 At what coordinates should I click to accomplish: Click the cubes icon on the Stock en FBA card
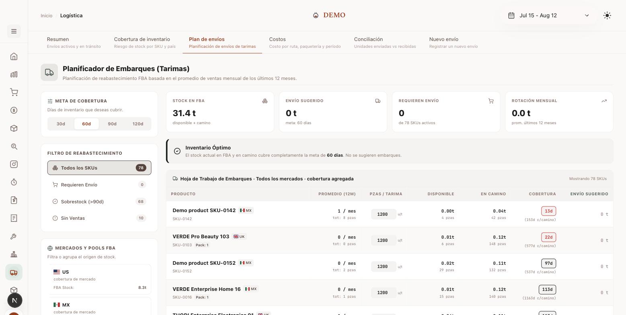coord(265,101)
